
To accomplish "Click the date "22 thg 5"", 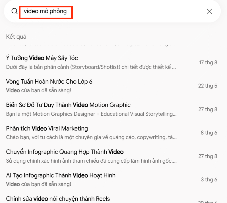I will [x=208, y=86].
